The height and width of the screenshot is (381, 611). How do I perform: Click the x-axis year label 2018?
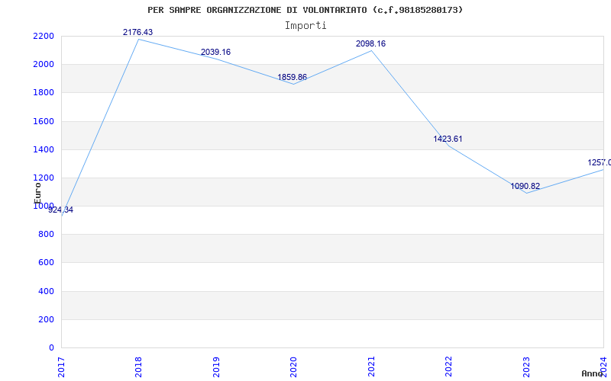139,367
